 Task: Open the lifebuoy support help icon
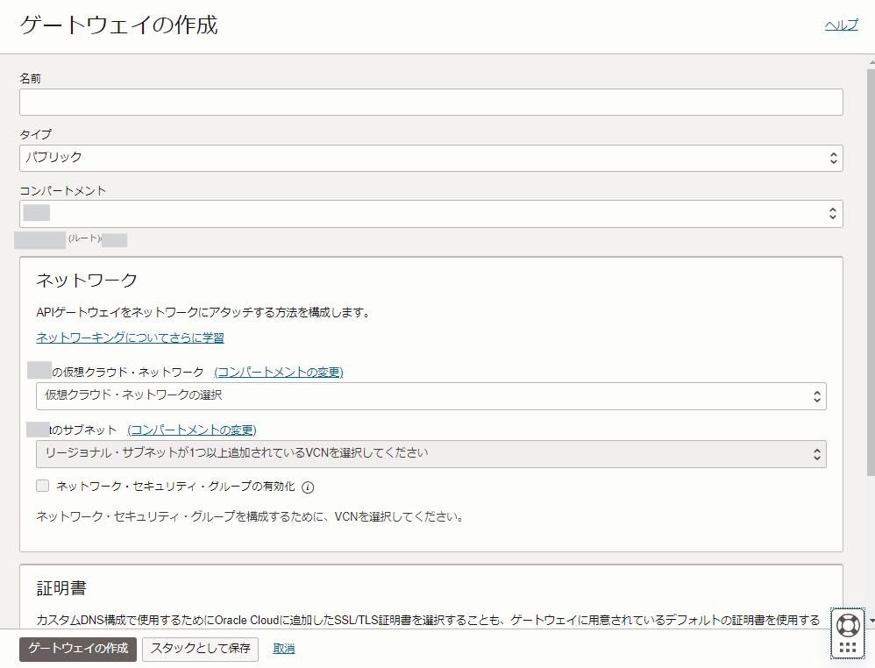click(x=848, y=625)
